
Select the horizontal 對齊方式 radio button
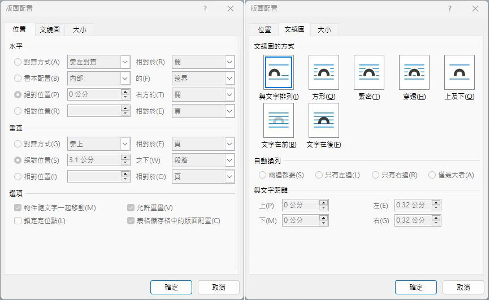18,62
